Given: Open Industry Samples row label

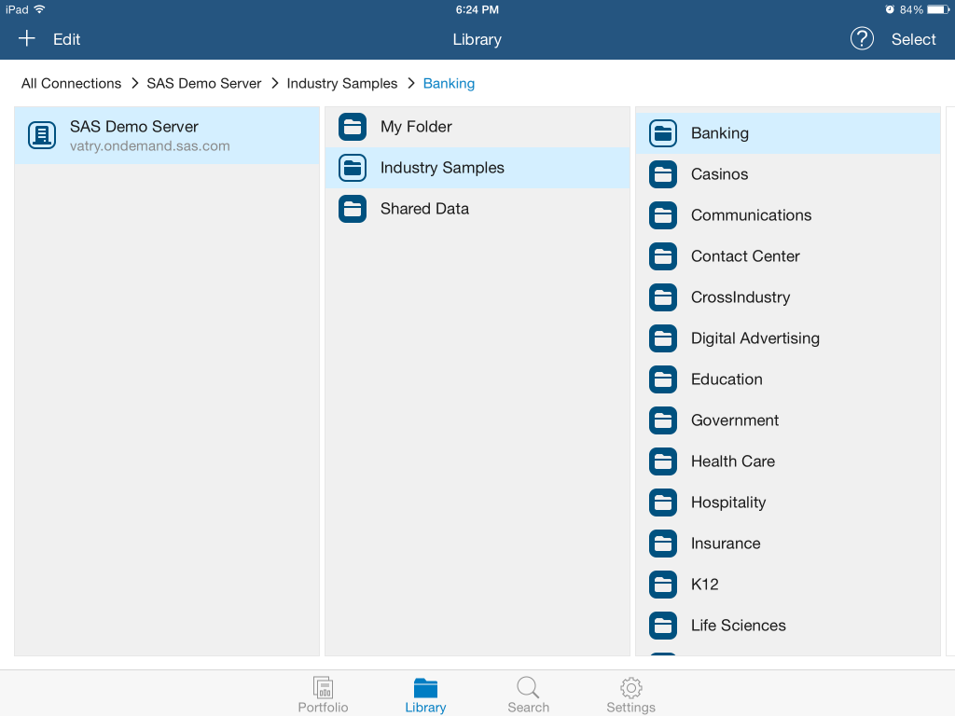Looking at the screenshot, I should [x=442, y=168].
